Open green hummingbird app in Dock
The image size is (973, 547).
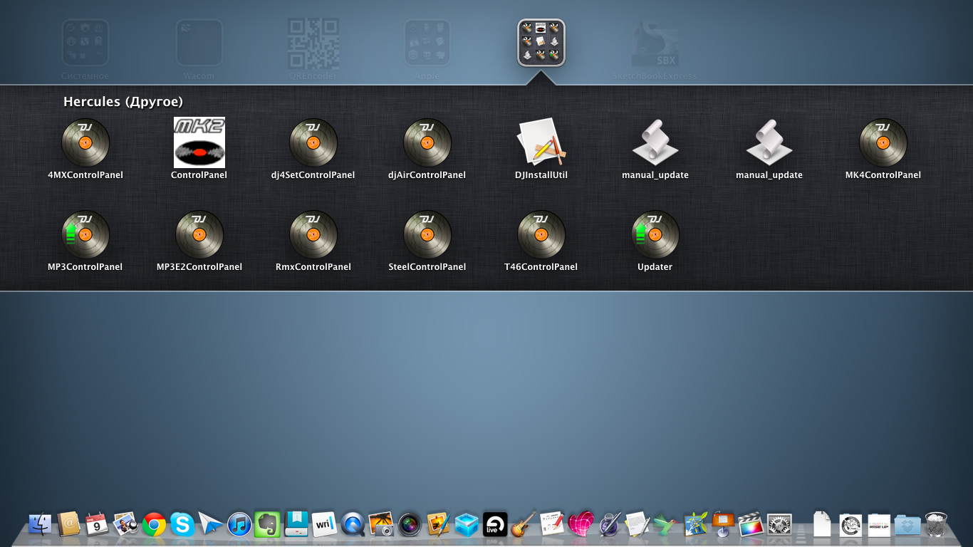(666, 524)
